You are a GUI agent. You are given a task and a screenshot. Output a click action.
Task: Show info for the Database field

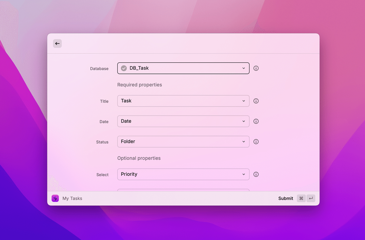point(256,68)
